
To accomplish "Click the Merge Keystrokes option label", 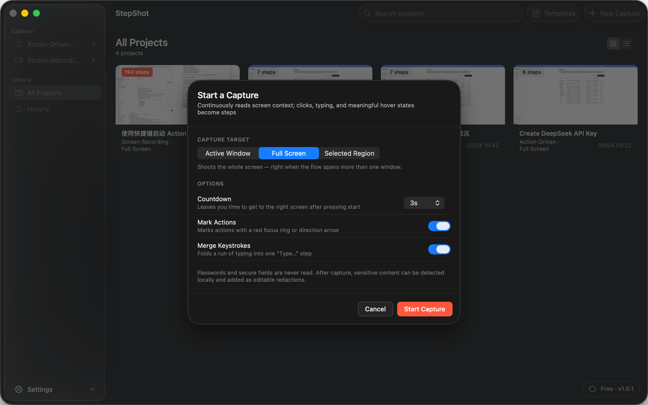I will 224,246.
